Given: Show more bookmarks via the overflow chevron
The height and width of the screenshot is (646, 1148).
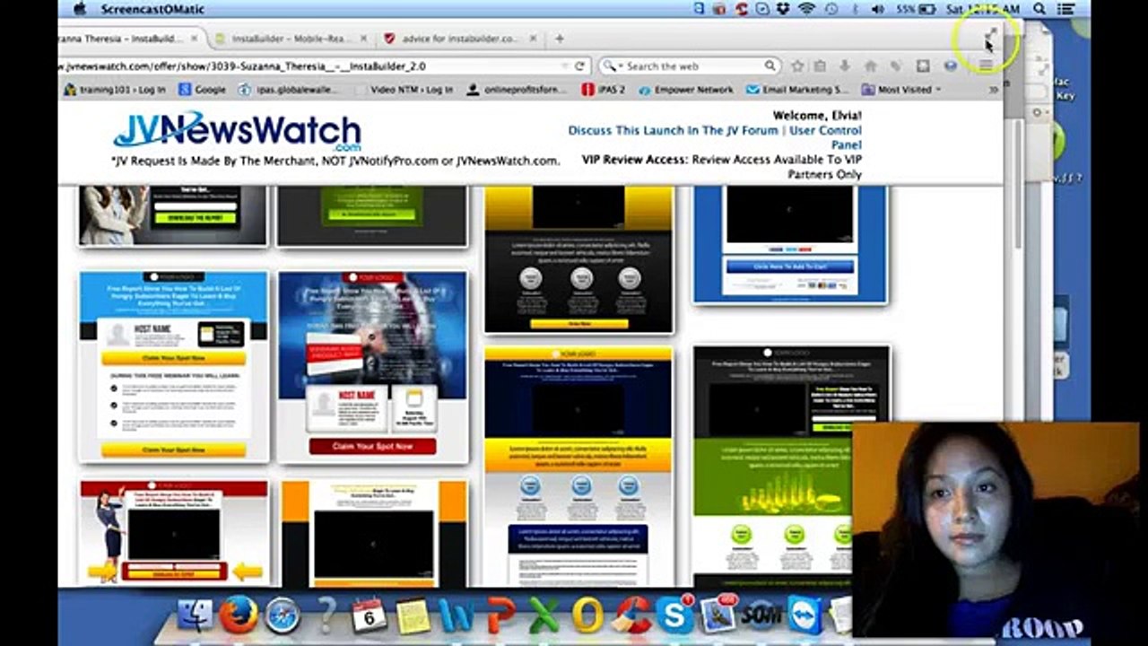Looking at the screenshot, I should click(994, 90).
